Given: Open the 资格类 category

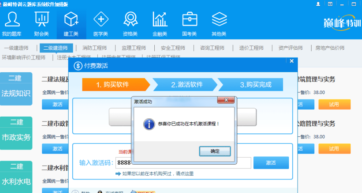Looking at the screenshot, I should pyautogui.click(x=130, y=24).
